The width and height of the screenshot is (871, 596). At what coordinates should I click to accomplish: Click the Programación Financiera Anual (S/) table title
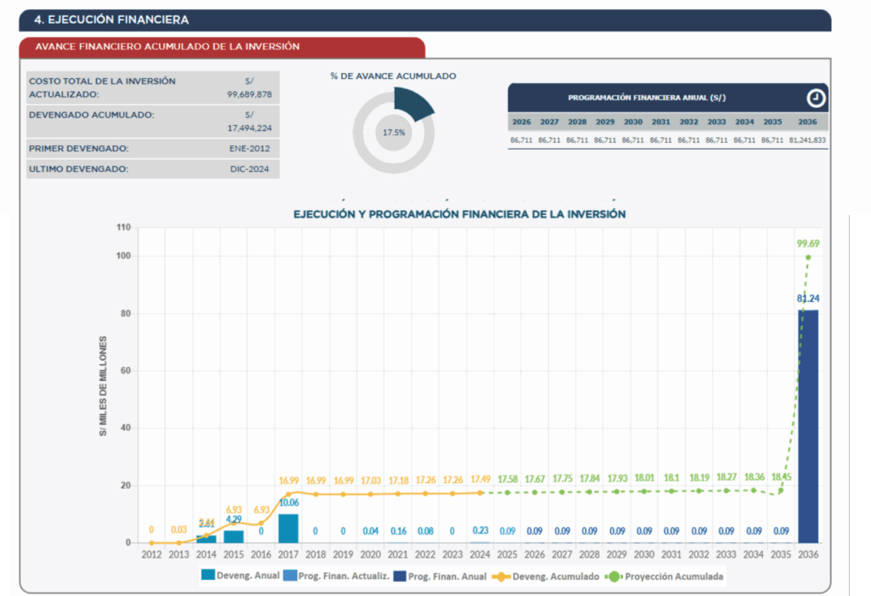[646, 98]
